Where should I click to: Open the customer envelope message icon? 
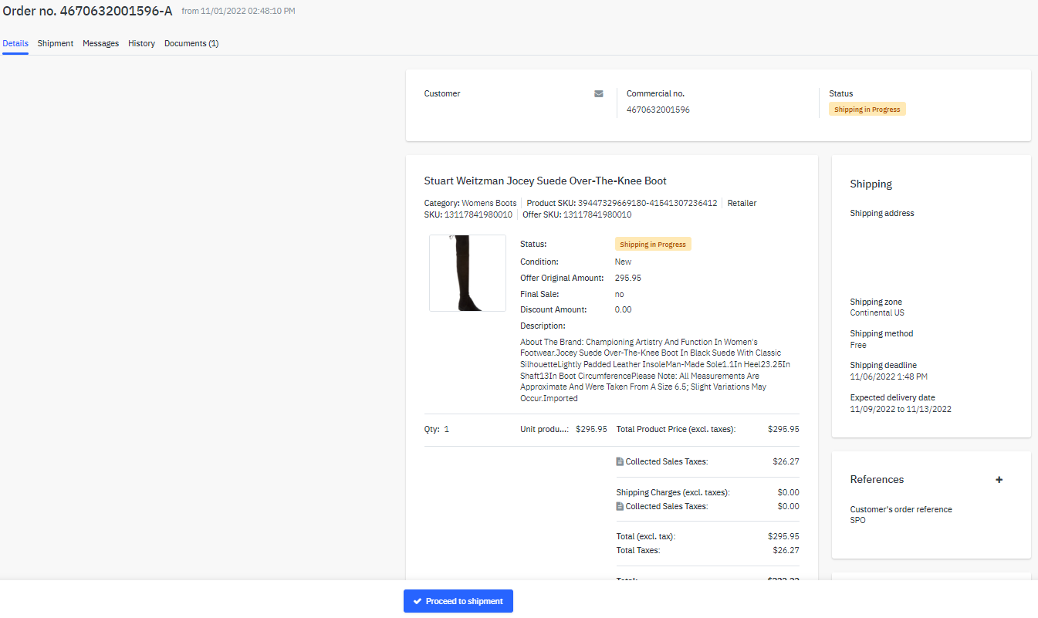coord(599,93)
